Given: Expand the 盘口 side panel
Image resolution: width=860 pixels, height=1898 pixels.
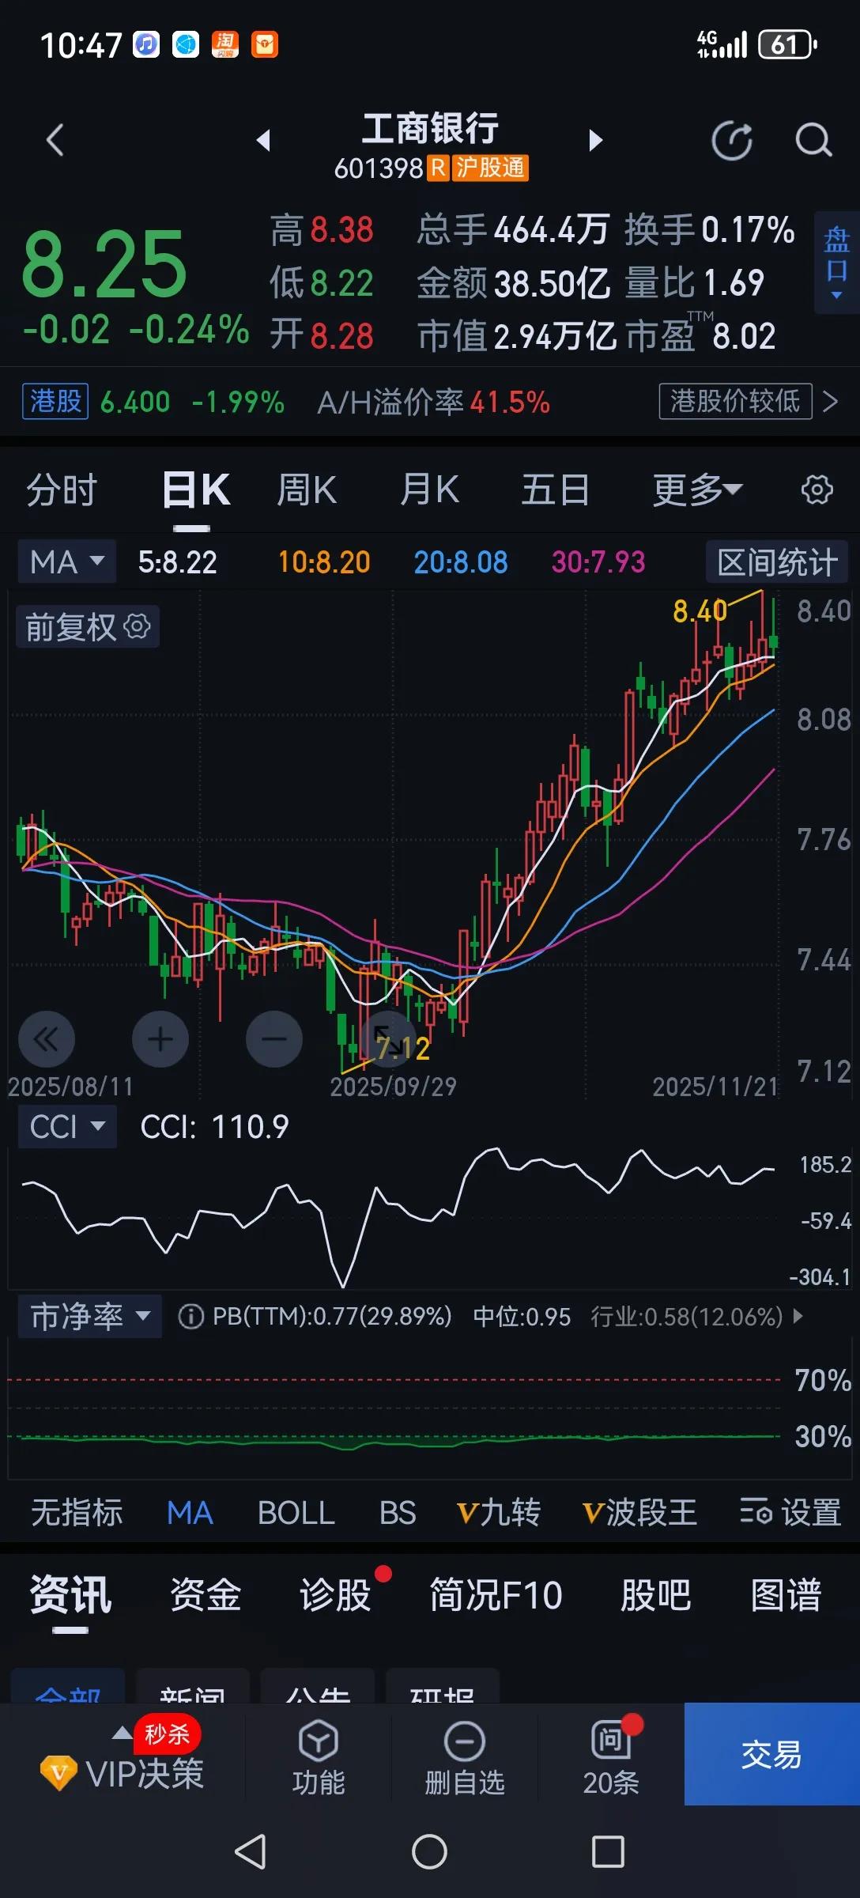Looking at the screenshot, I should tap(836, 263).
